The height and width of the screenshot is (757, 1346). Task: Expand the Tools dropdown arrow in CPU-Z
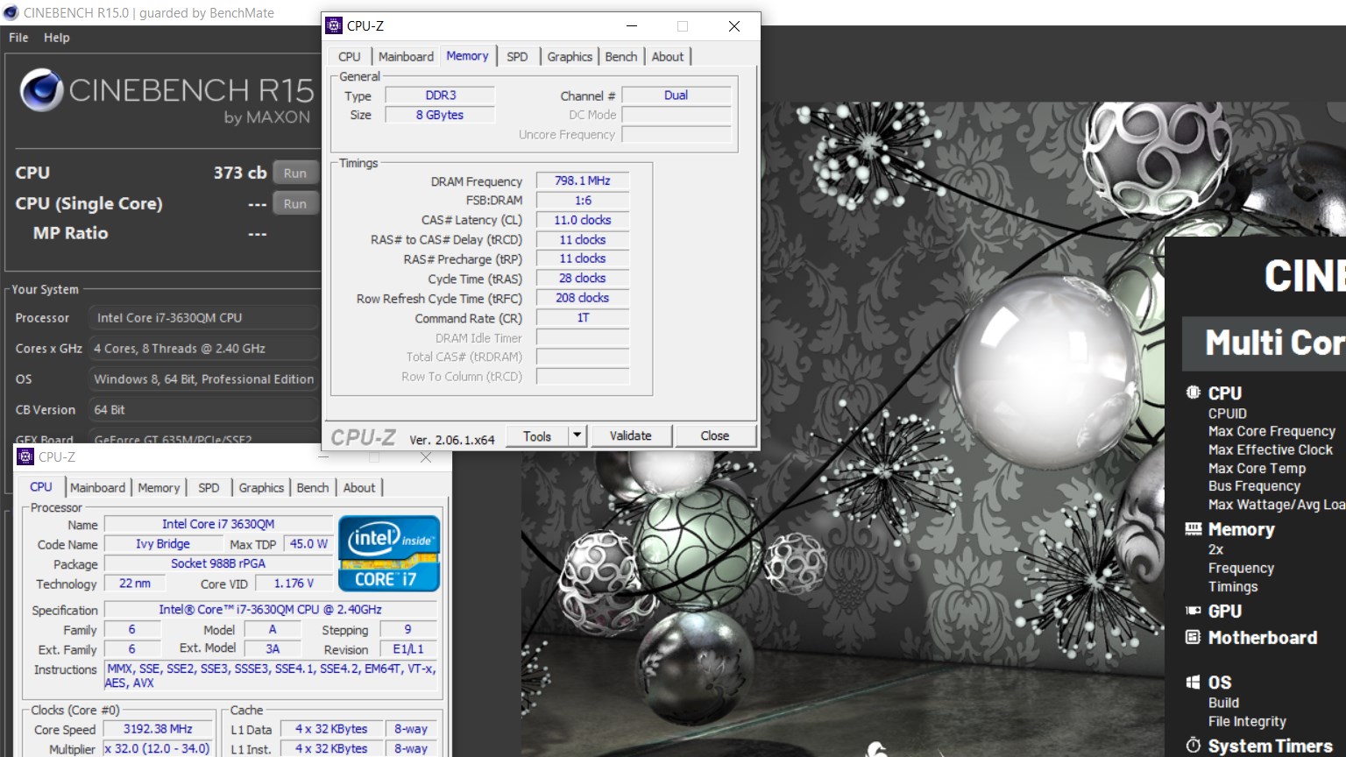577,435
